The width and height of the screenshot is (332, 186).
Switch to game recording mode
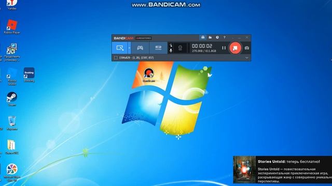click(140, 48)
